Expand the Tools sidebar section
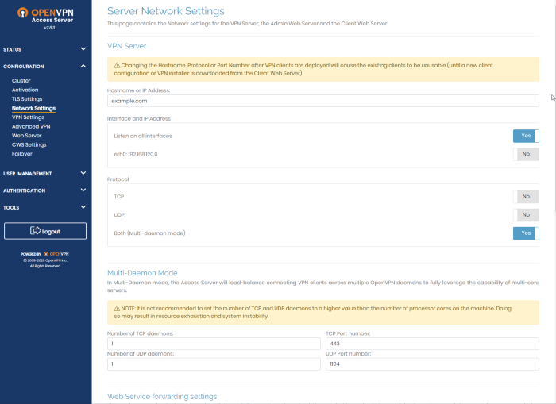The width and height of the screenshot is (556, 404). point(83,207)
